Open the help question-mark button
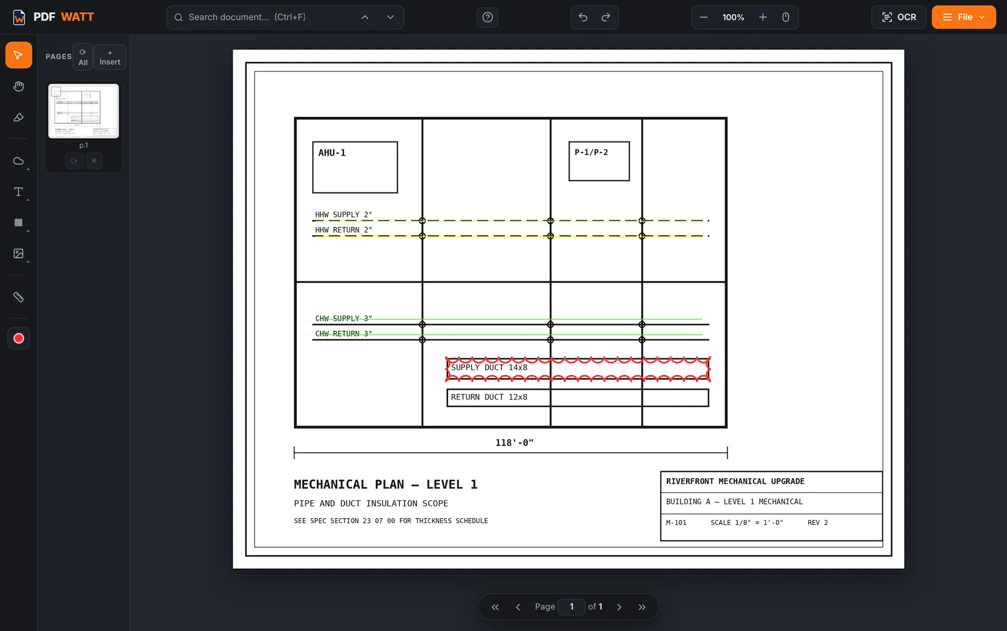The image size is (1007, 631). coord(487,17)
